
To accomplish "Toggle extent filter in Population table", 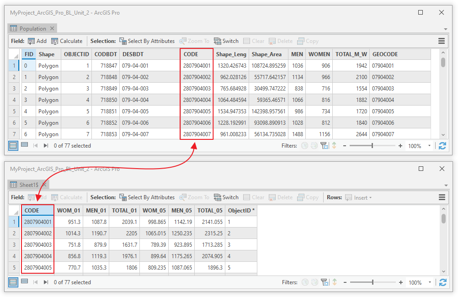I will tap(324, 145).
